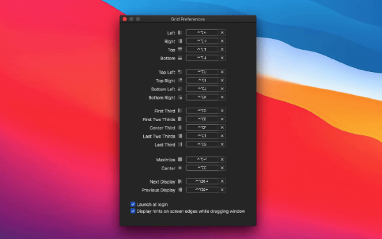Viewport: 382px width, 239px height.
Task: Click the Previous Display icon
Action: 180,190
